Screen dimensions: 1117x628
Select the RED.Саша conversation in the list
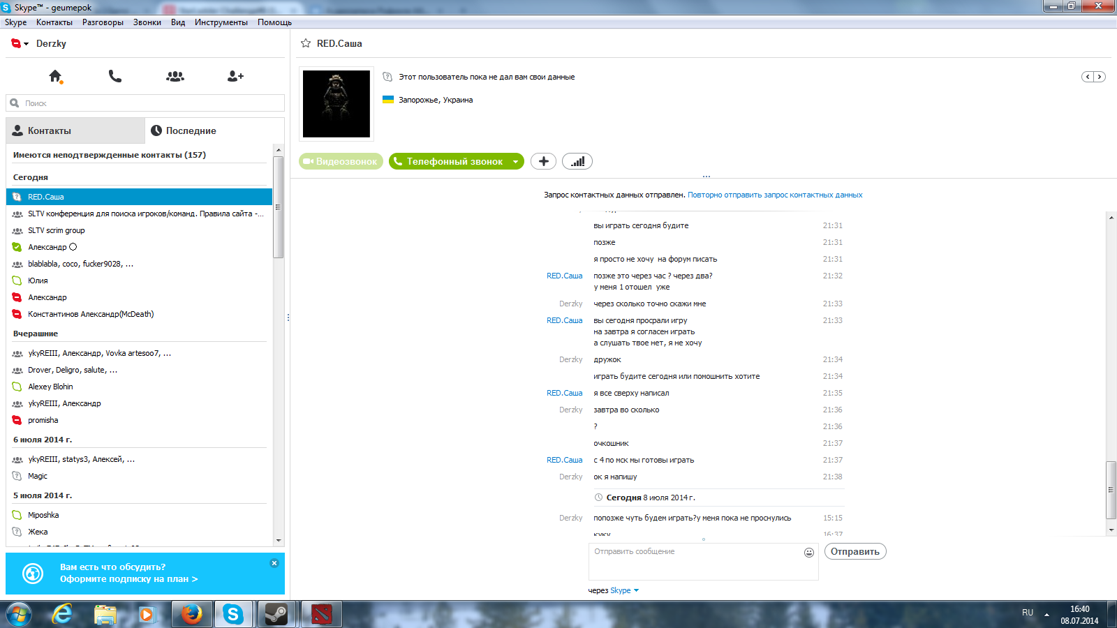click(x=139, y=197)
